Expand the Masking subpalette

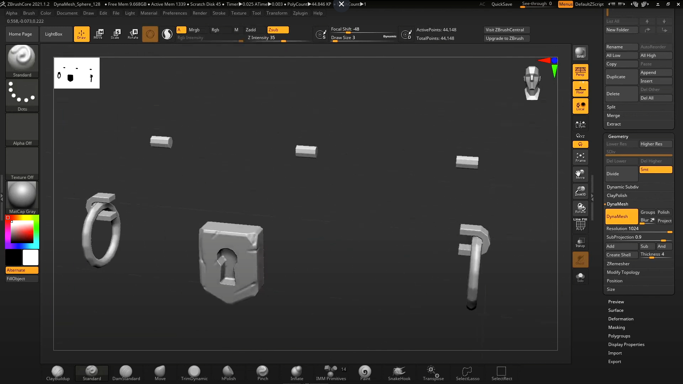click(x=616, y=327)
